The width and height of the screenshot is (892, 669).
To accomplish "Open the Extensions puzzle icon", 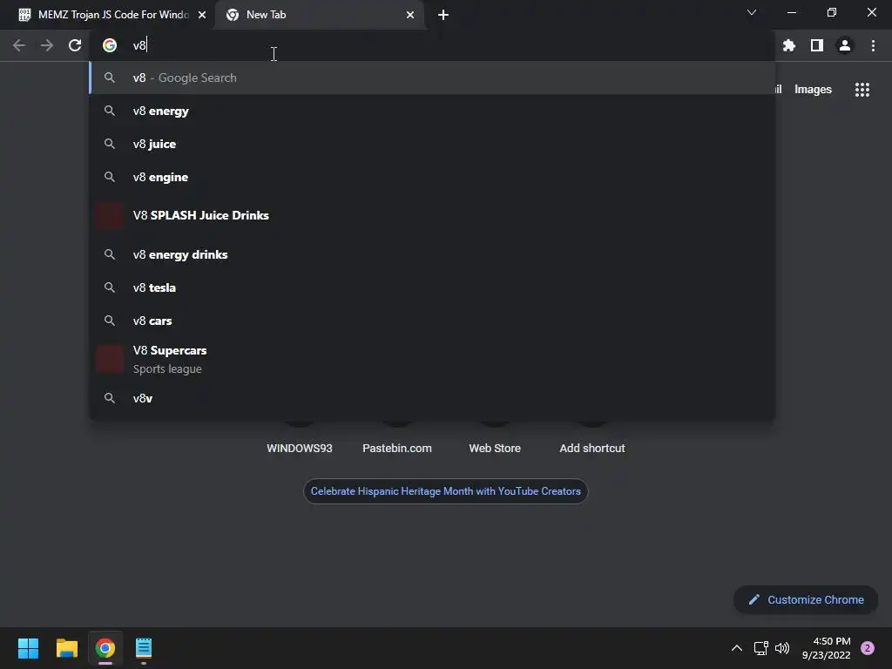I will 788,45.
